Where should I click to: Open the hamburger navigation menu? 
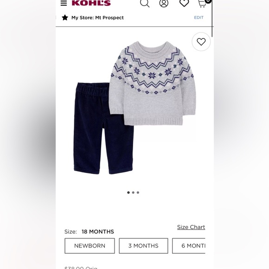(64, 3)
